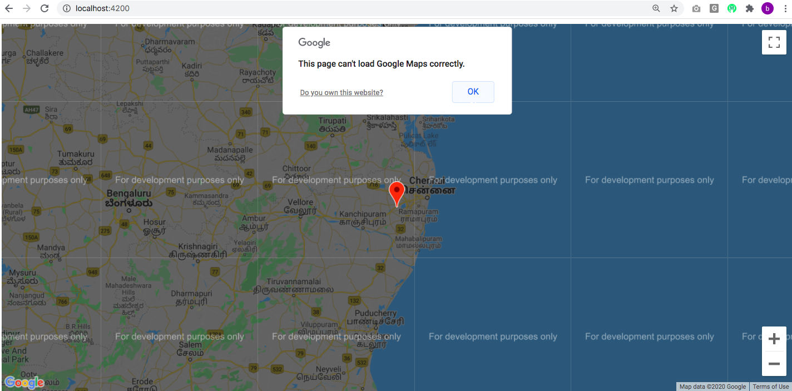Click 'Map data ©2020 Google' attribution text
The width and height of the screenshot is (792, 391).
tap(713, 387)
